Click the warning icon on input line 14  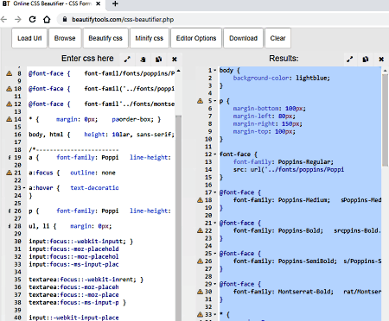[10, 119]
